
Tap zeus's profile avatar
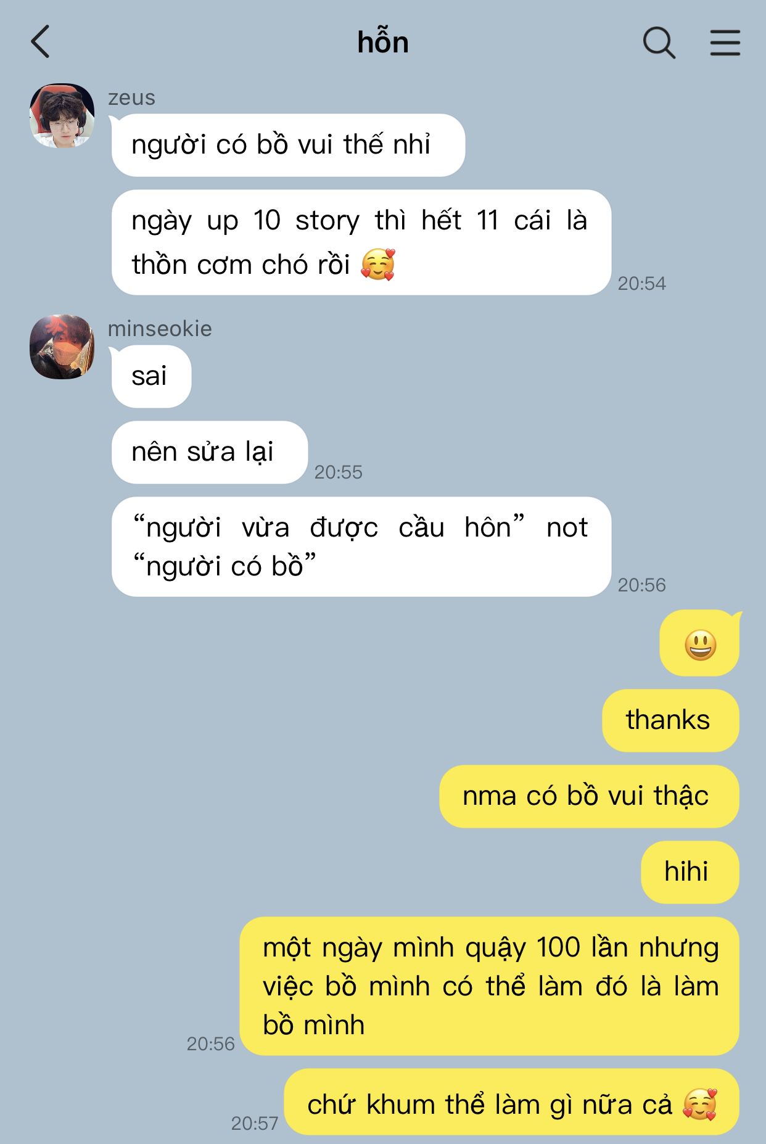point(62,116)
